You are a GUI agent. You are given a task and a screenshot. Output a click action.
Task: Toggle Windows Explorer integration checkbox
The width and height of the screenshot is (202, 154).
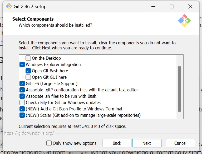pyautogui.click(x=22, y=64)
